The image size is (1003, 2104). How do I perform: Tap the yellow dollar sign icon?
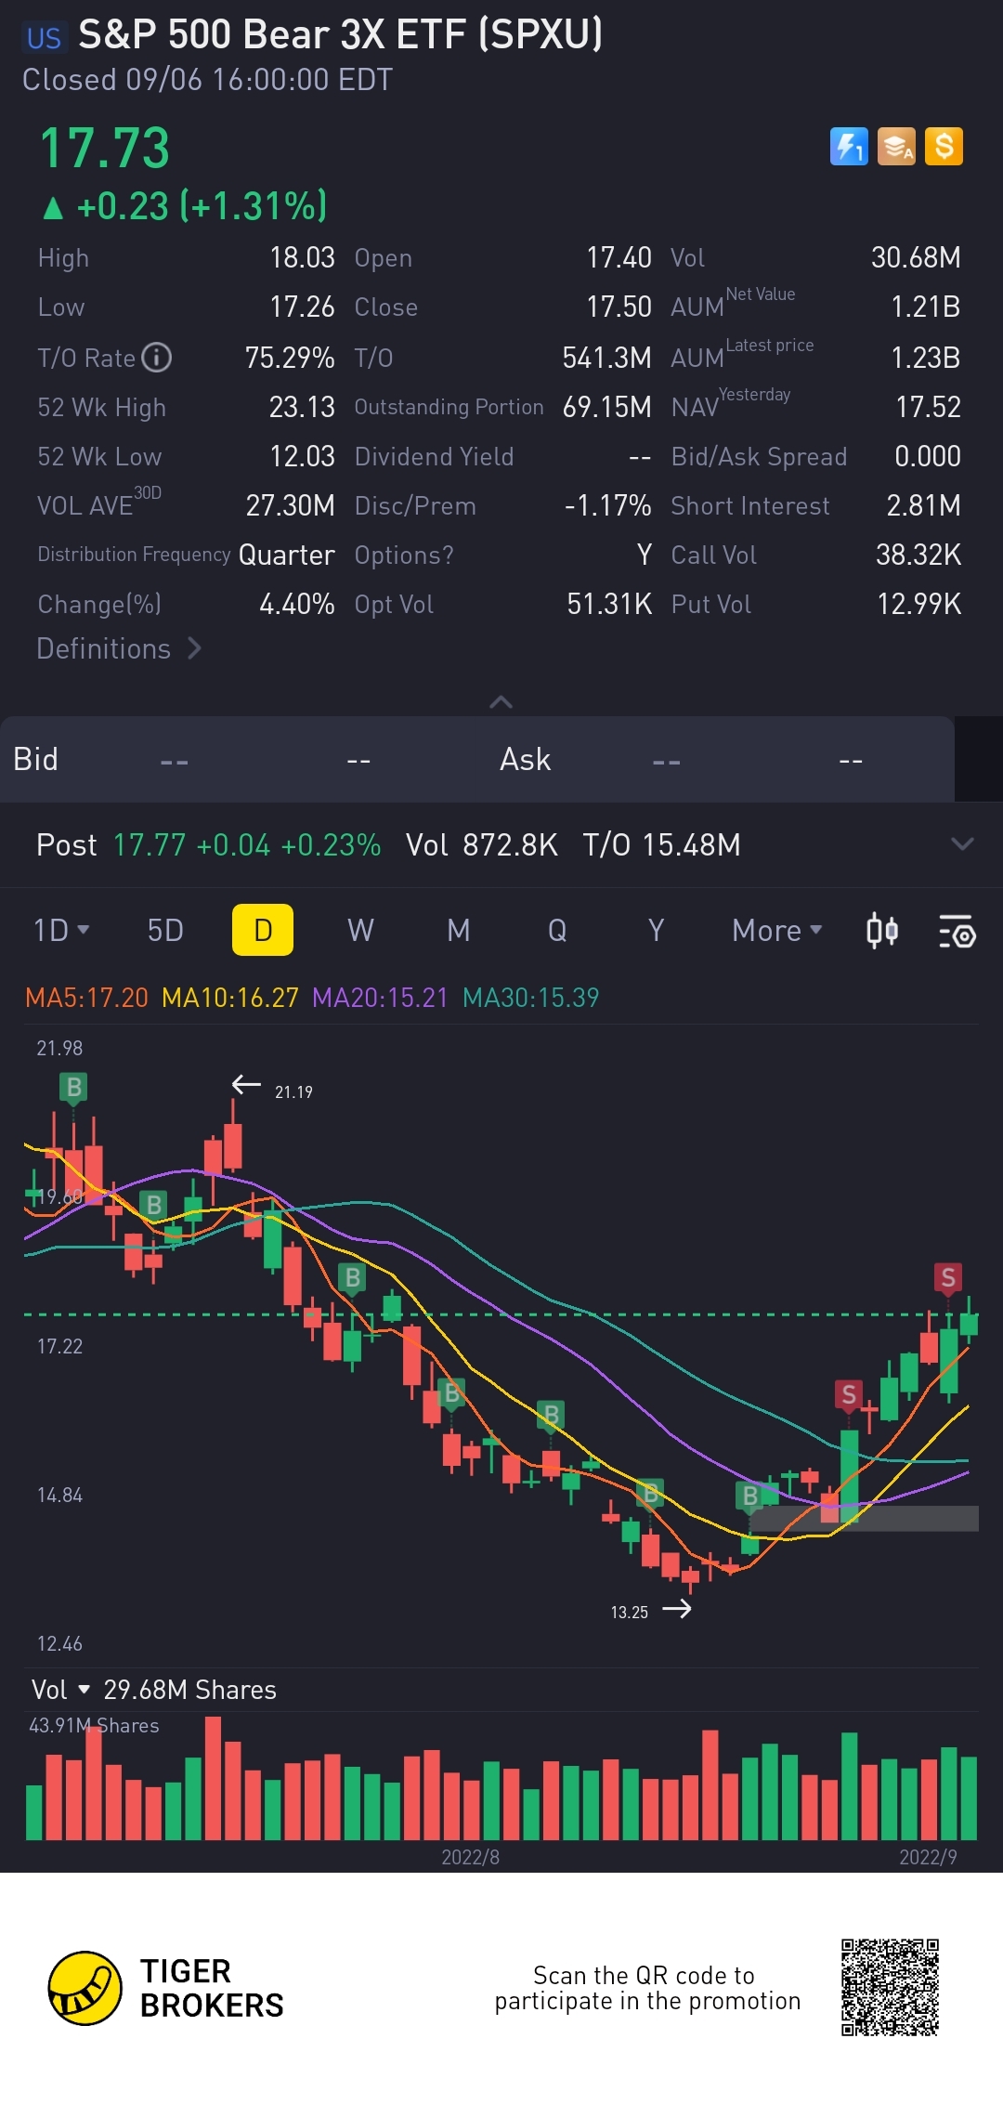click(x=944, y=147)
